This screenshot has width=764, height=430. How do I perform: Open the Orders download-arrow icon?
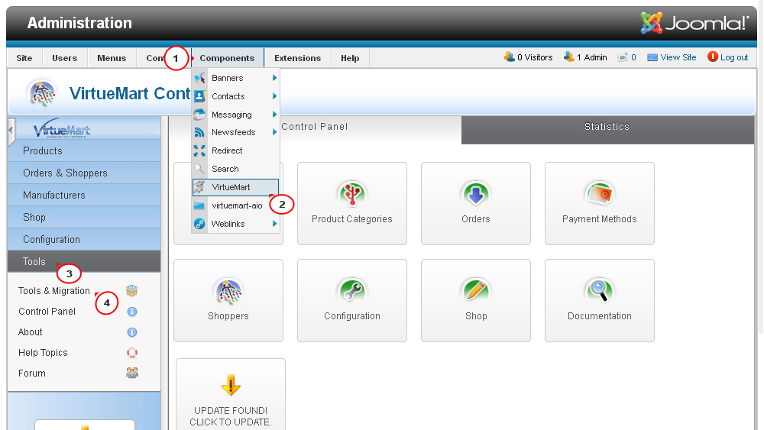(475, 194)
